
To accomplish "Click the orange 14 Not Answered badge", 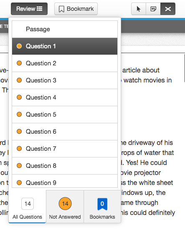I will point(65,204).
